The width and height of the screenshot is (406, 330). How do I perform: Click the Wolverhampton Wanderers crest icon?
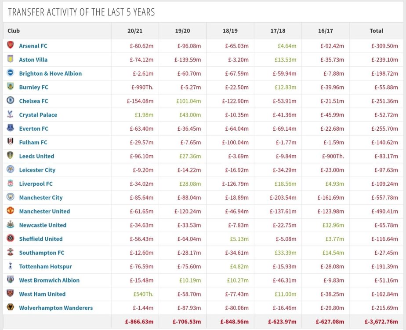click(x=11, y=307)
